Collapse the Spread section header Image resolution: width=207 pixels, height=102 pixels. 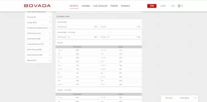point(141,43)
